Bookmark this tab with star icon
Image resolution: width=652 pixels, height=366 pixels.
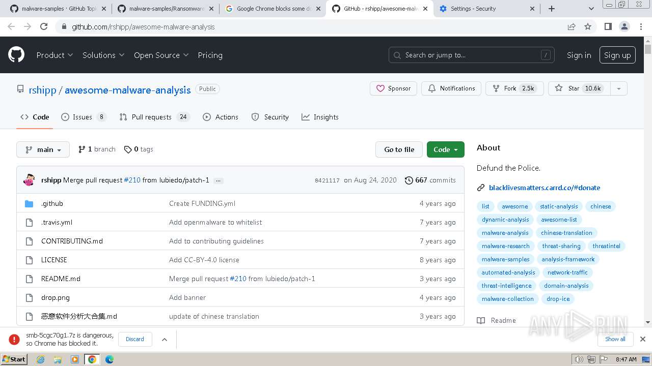click(x=588, y=27)
